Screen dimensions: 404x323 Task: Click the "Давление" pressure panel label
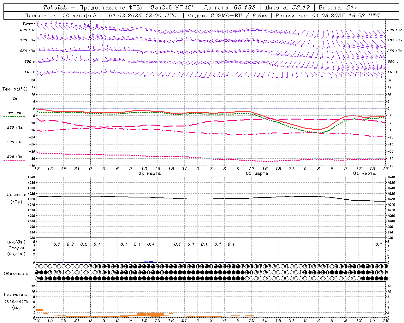pos(16,195)
